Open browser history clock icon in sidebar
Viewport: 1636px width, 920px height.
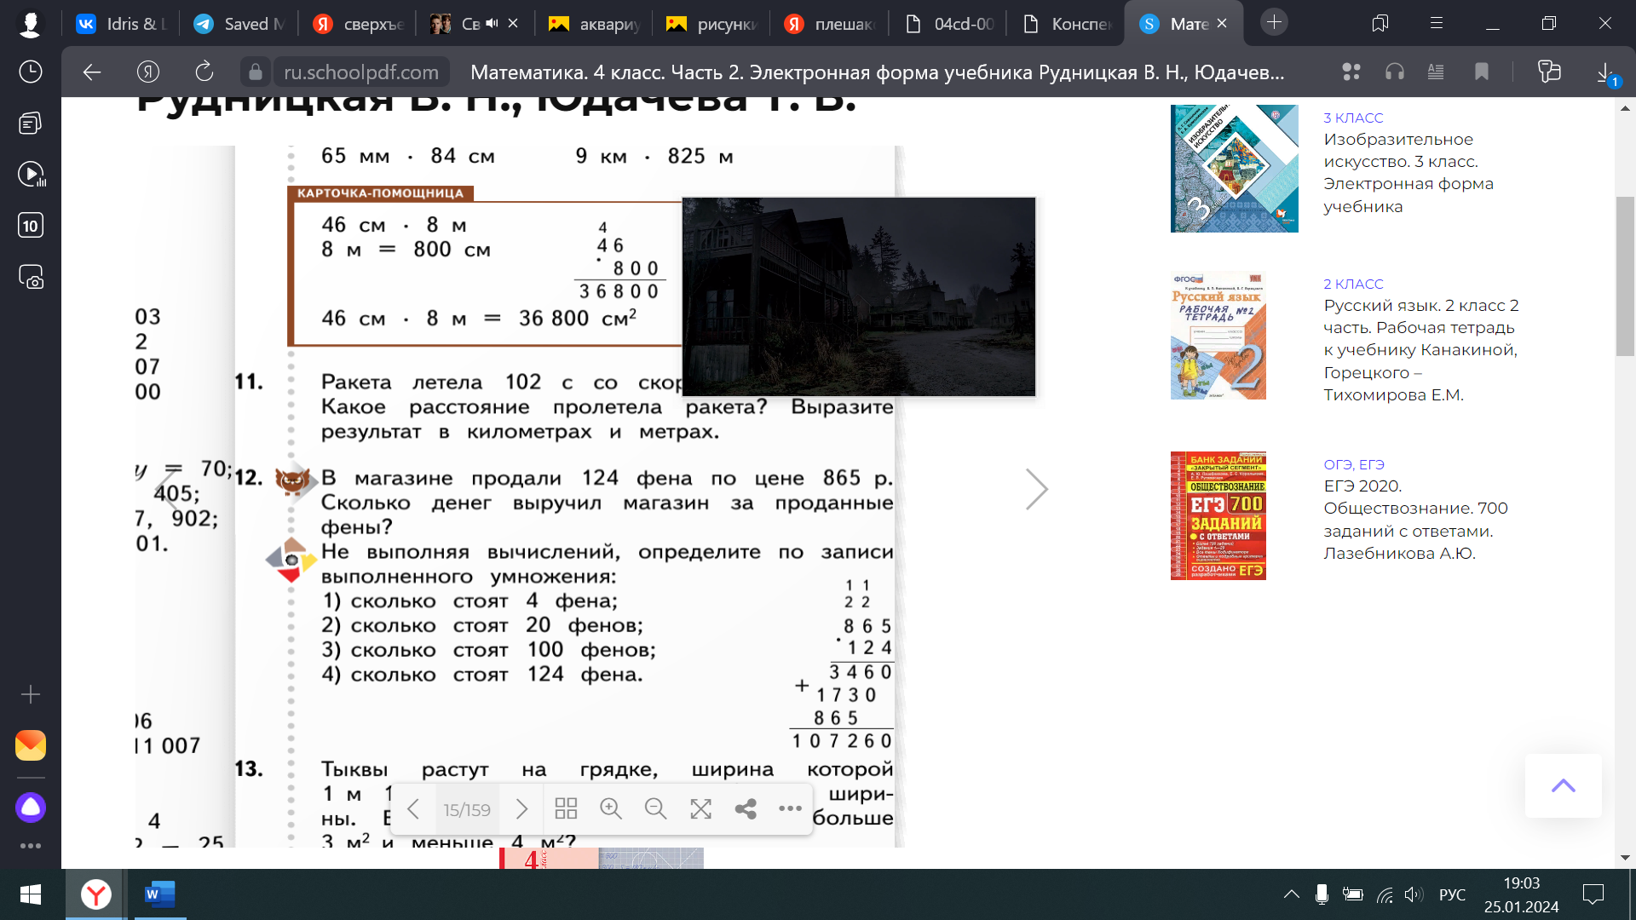coord(31,72)
